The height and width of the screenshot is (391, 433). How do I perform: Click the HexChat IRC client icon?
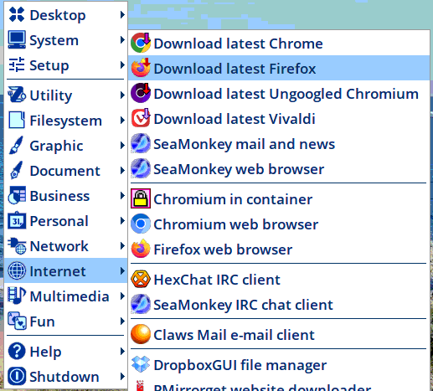click(141, 279)
